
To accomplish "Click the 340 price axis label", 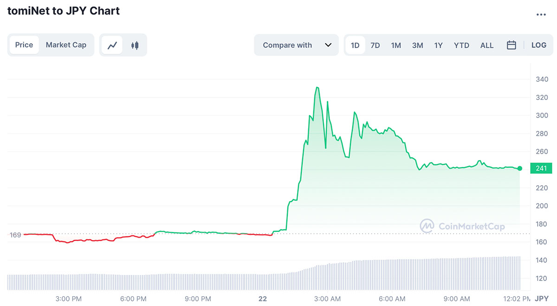I will click(x=543, y=79).
